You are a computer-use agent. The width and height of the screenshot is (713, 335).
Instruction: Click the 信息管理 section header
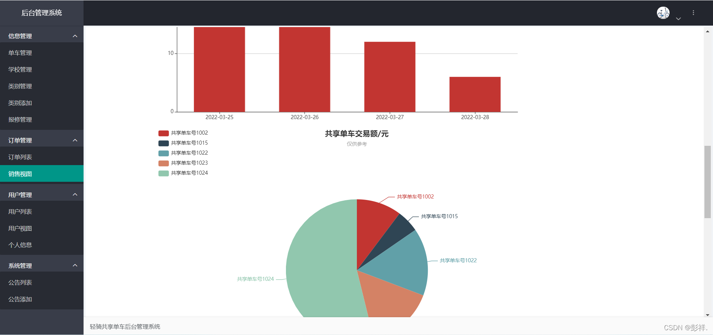pos(42,36)
